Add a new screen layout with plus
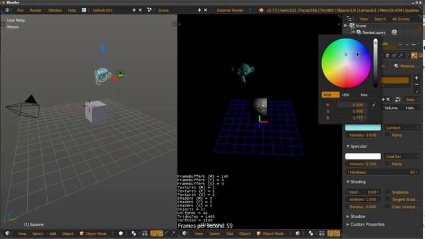 134,10
